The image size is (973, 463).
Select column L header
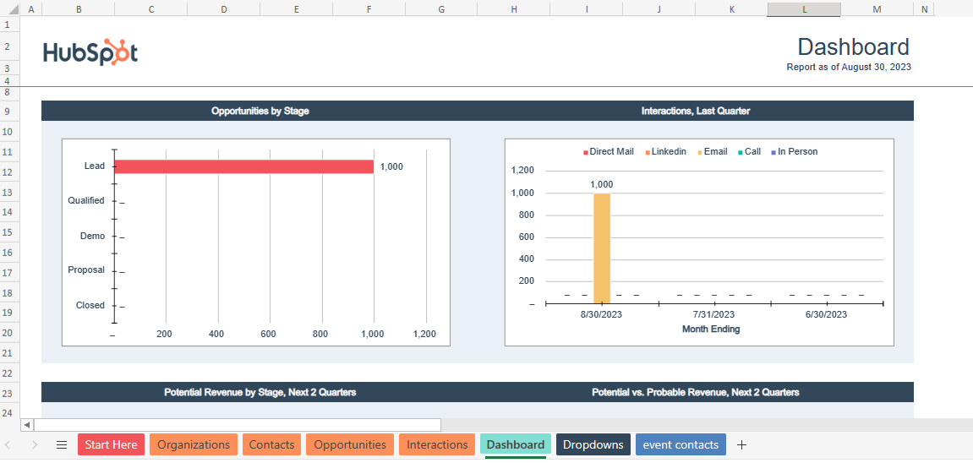coord(804,8)
